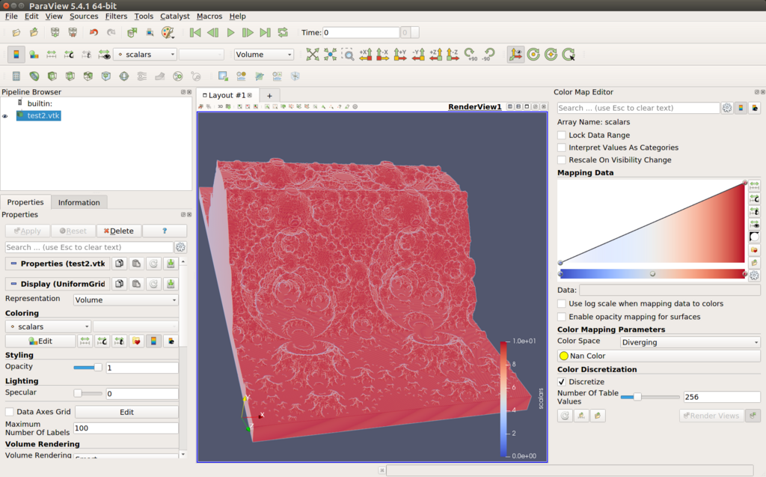The width and height of the screenshot is (766, 477).
Task: Click the Edit color map toolbar icon
Action: pyautogui.click(x=34, y=55)
